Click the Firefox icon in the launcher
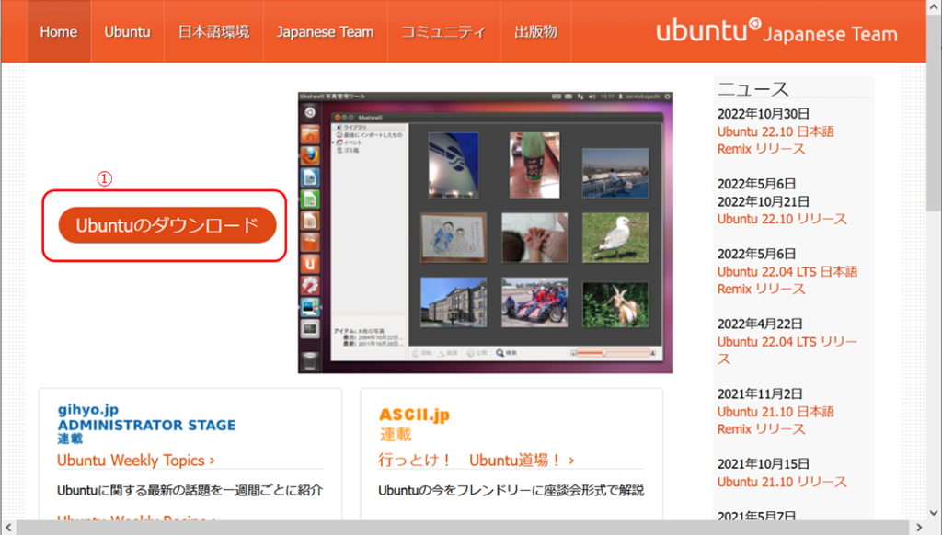942x535 pixels. [x=311, y=154]
